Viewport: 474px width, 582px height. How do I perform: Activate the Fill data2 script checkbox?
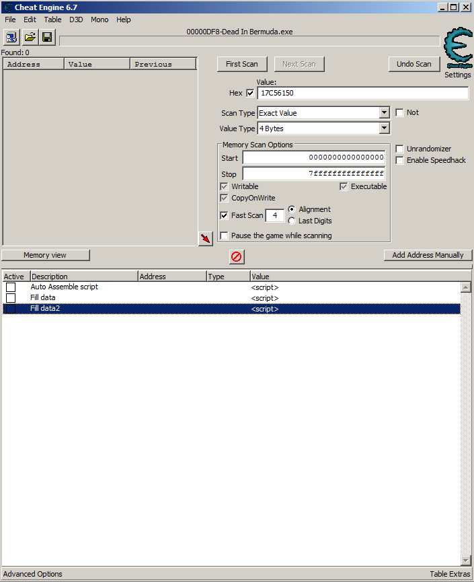pos(11,309)
